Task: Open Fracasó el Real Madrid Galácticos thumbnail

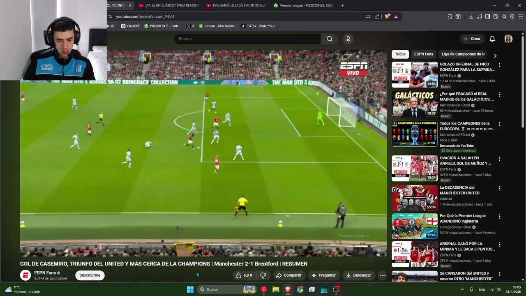Action: [415, 104]
